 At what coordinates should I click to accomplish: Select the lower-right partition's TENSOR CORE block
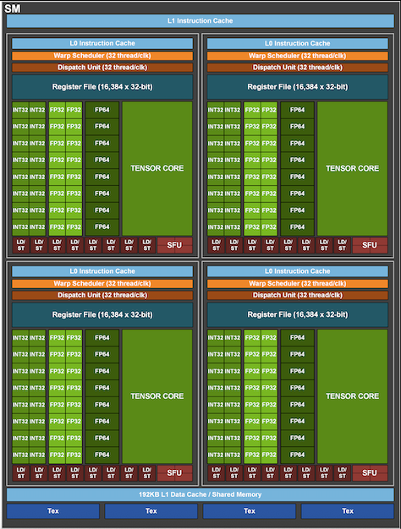coord(352,396)
